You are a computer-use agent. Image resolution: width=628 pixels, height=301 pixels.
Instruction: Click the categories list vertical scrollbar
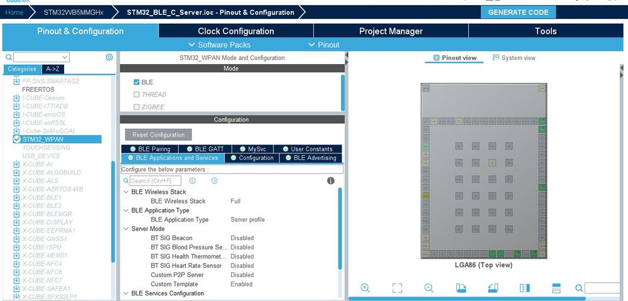pyautogui.click(x=113, y=212)
